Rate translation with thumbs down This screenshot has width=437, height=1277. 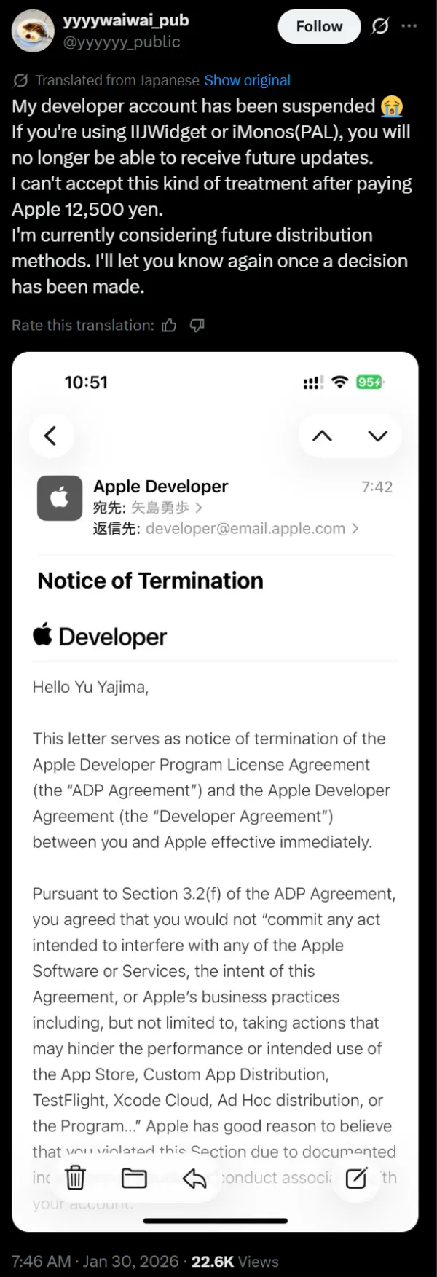click(x=197, y=326)
